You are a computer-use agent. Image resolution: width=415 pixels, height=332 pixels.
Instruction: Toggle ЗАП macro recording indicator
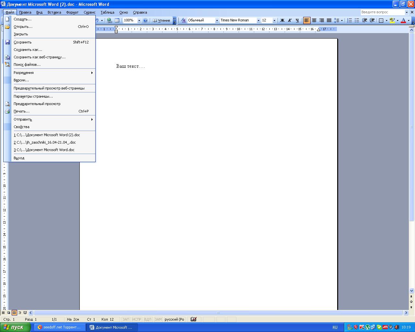click(126, 319)
